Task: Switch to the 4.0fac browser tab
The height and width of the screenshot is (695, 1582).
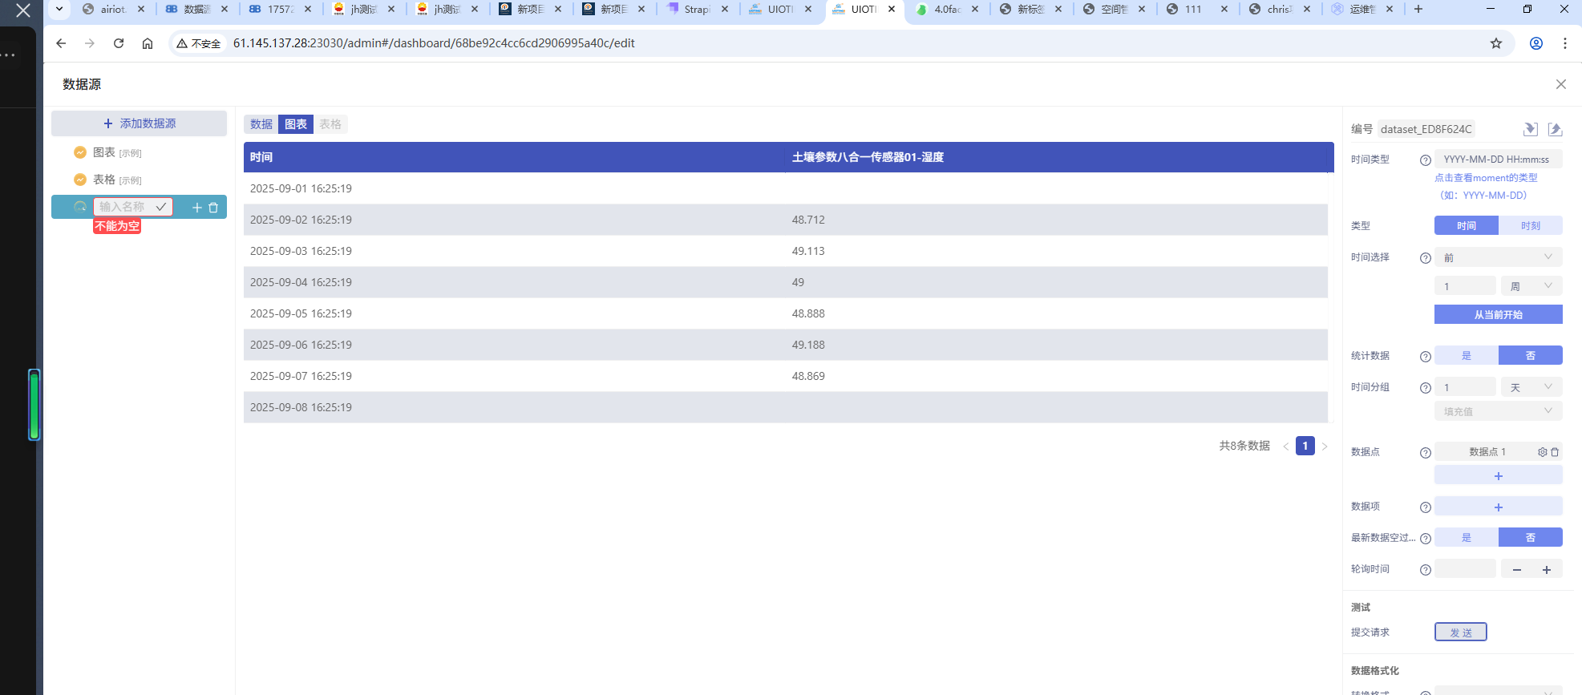Action: pos(946,10)
